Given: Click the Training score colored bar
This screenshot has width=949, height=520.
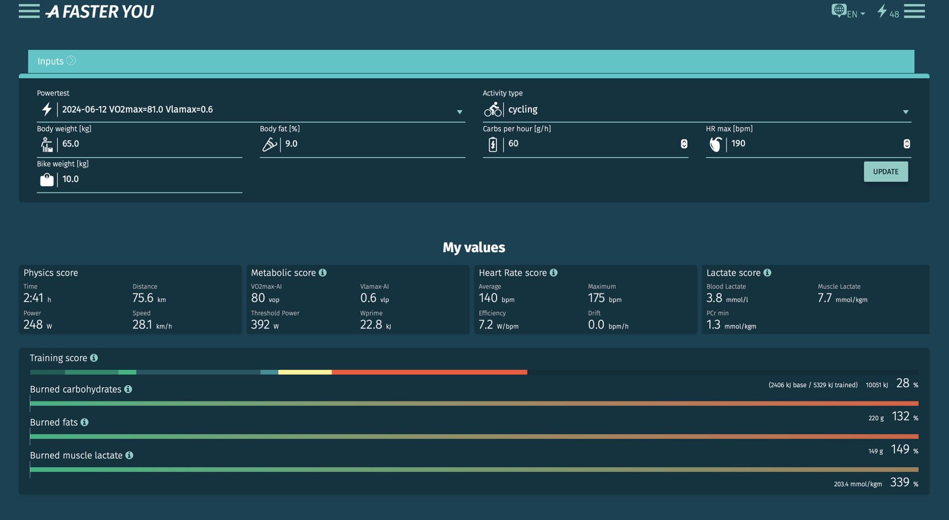Looking at the screenshot, I should (279, 372).
